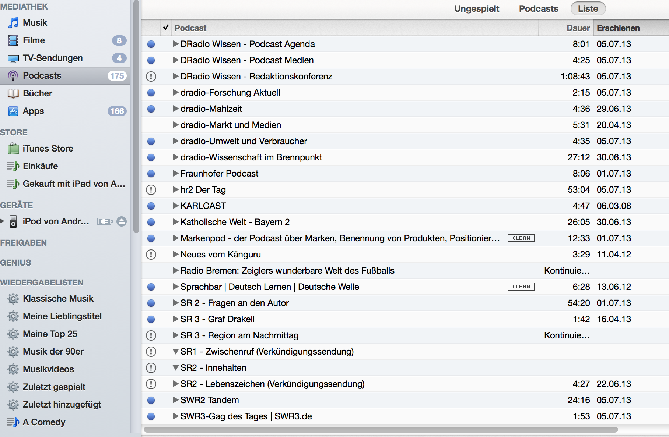Click the warning icon beside DRadio Wissen - Redaktionskonferenz
The width and height of the screenshot is (669, 437).
151,77
